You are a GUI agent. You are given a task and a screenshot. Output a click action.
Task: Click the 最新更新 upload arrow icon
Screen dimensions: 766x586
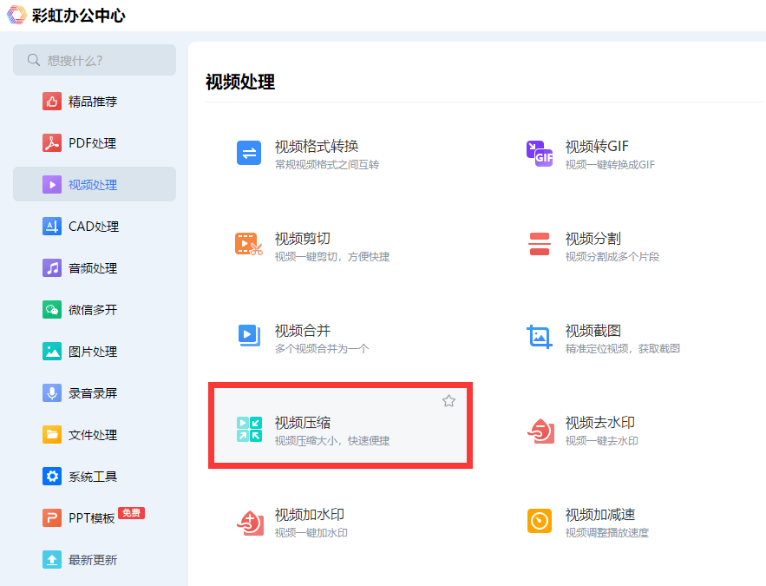coord(52,560)
